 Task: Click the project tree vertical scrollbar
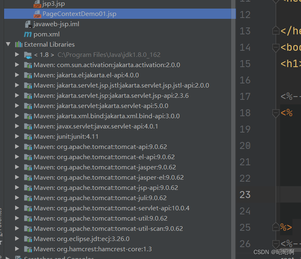pos(233,129)
